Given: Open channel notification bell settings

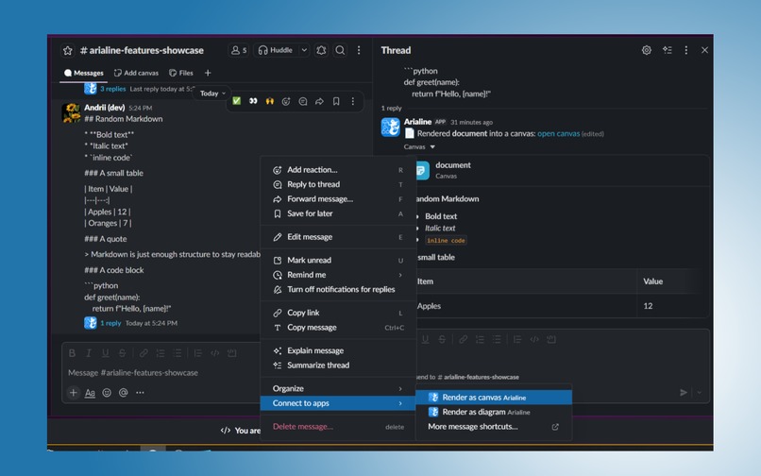Looking at the screenshot, I should (x=321, y=50).
